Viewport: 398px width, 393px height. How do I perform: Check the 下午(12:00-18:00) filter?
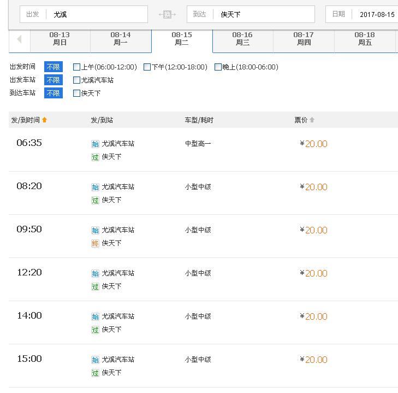coord(147,67)
